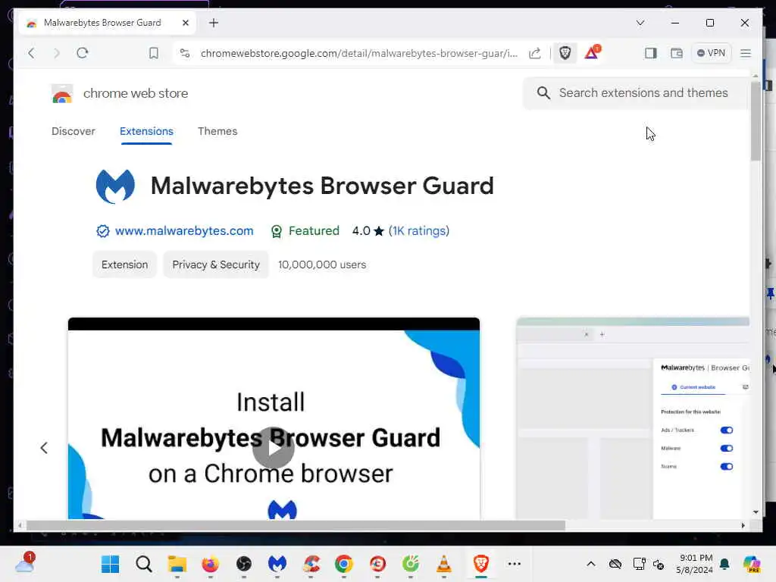776x582 pixels.
Task: Launch Google Chrome from taskbar
Action: pos(344,564)
